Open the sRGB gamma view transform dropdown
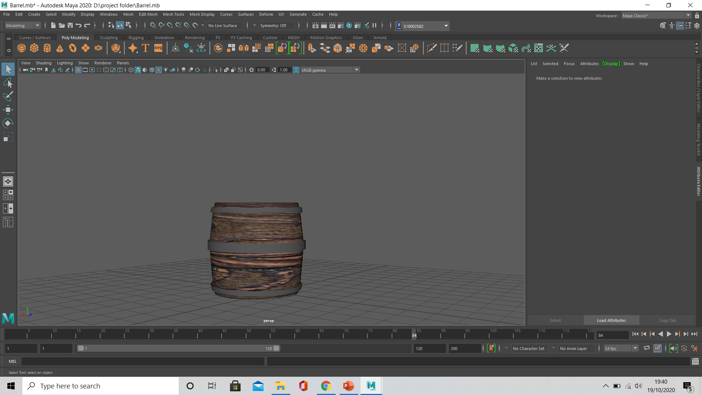 tap(330, 70)
